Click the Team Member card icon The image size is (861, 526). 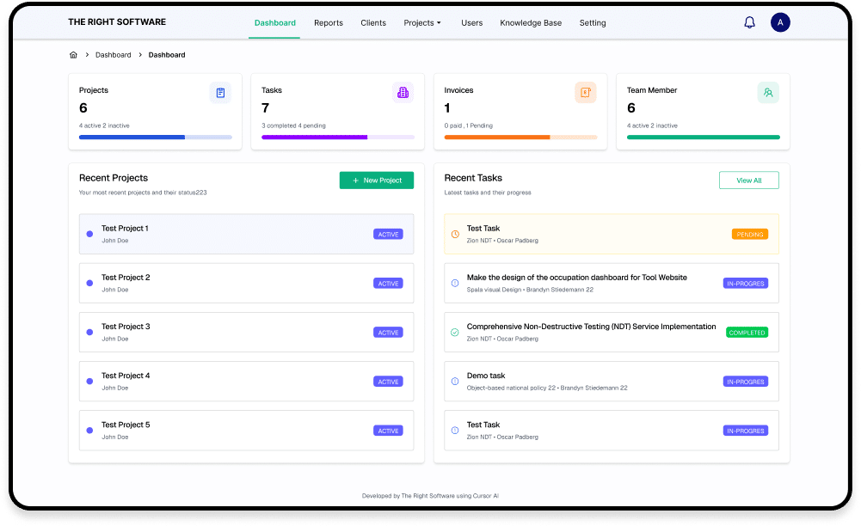(x=768, y=92)
